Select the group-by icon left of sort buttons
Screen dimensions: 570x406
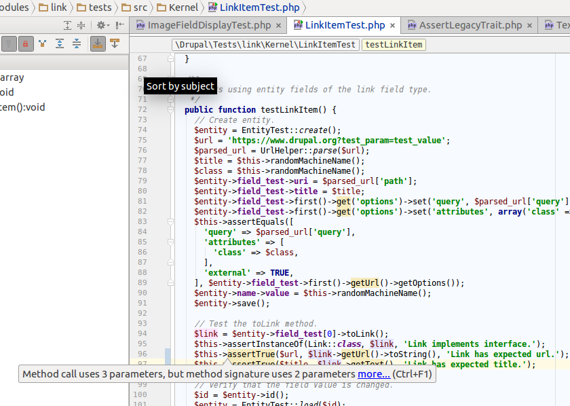(x=41, y=43)
